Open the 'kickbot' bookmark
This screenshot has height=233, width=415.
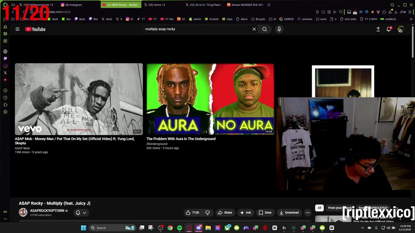pos(211,19)
